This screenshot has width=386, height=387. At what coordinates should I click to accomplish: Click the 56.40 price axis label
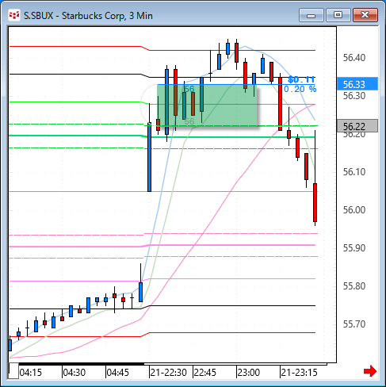click(354, 58)
